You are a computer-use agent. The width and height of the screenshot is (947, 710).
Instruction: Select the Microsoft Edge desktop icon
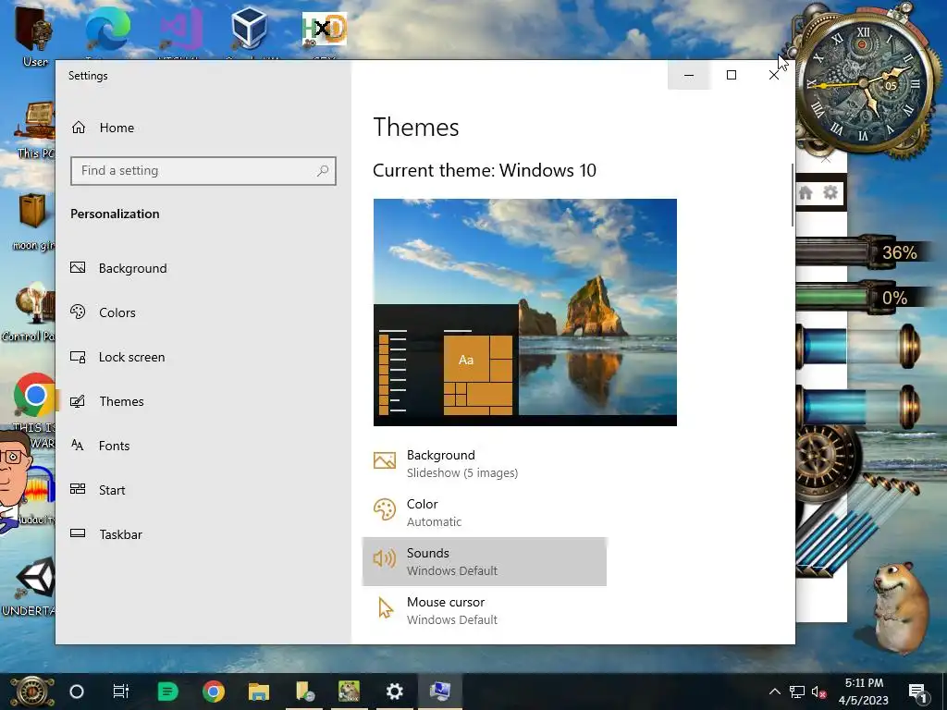point(107,29)
